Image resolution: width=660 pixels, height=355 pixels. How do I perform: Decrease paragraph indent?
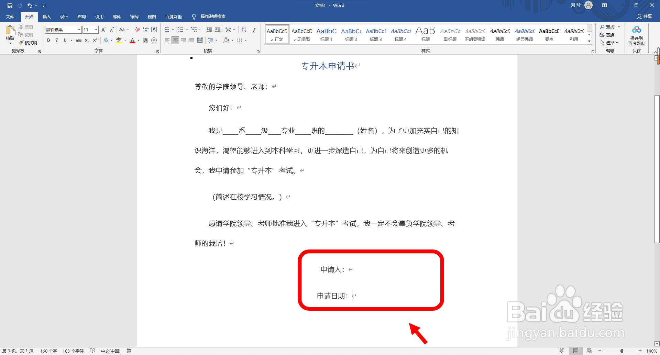coord(209,30)
